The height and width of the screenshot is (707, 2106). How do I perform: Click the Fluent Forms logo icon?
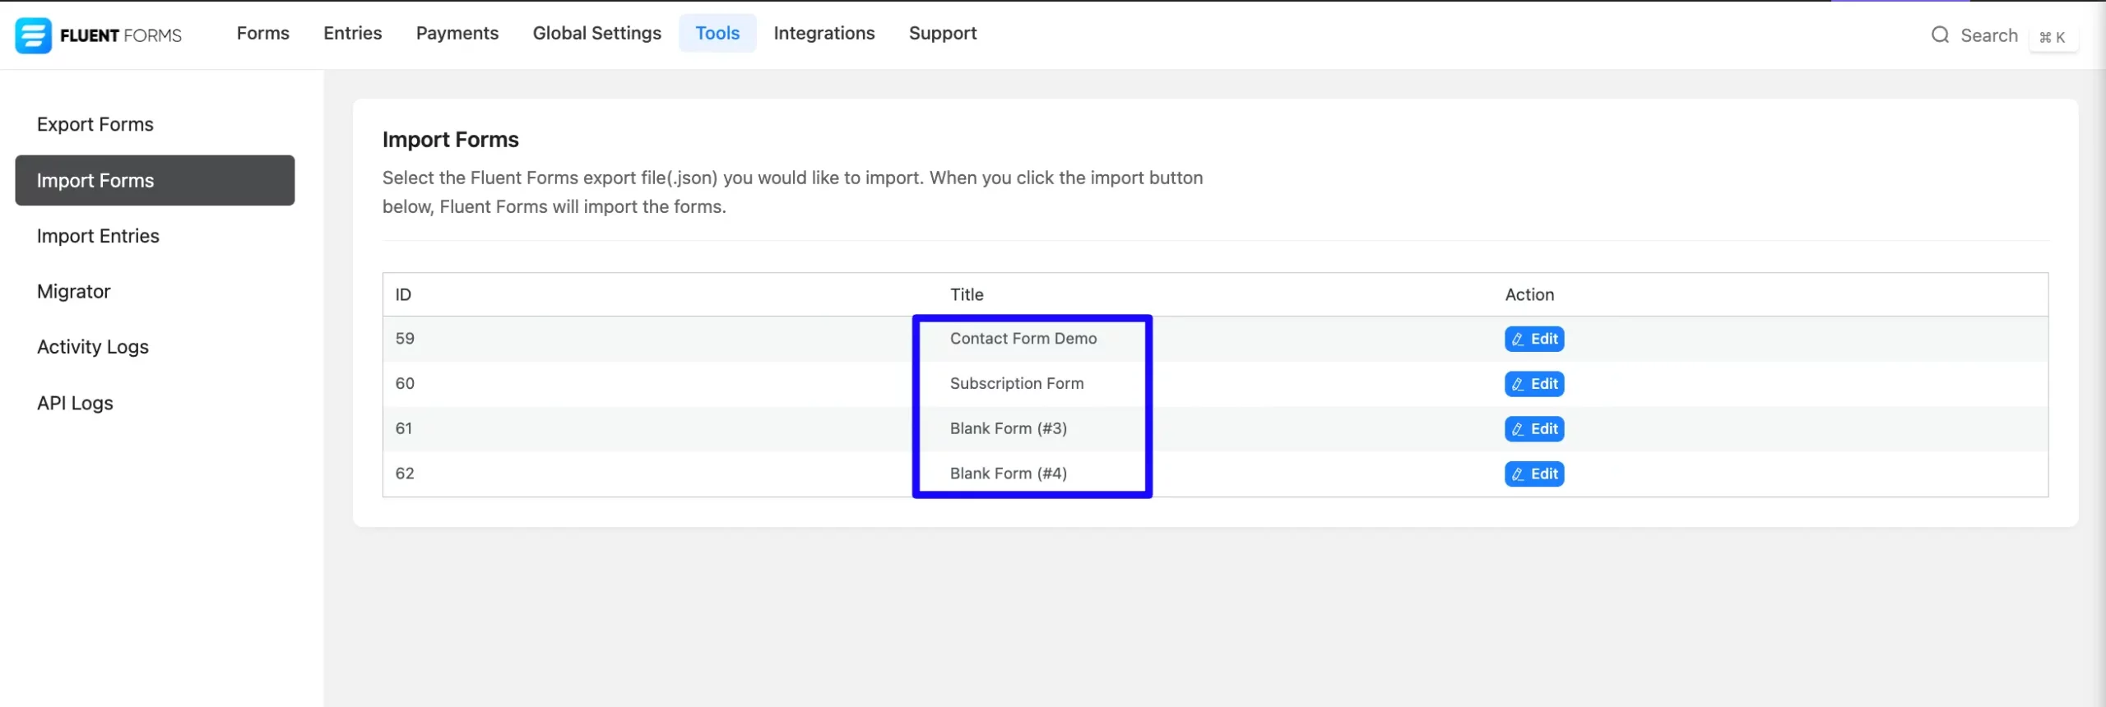[33, 35]
